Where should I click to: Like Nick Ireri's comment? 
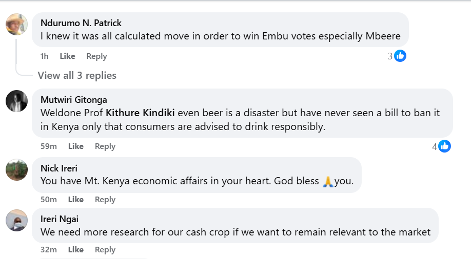click(75, 199)
